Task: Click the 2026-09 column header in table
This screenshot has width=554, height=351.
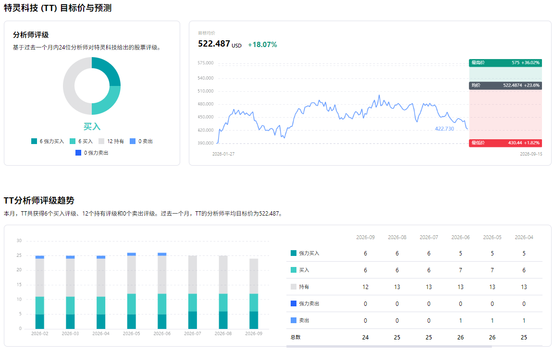Action: (365, 237)
